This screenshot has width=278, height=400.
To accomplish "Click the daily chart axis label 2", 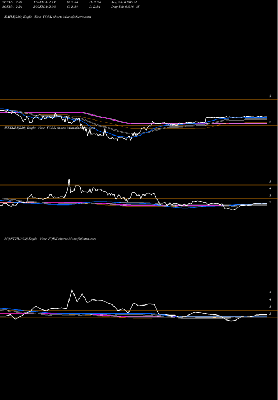I will pos(270,122).
